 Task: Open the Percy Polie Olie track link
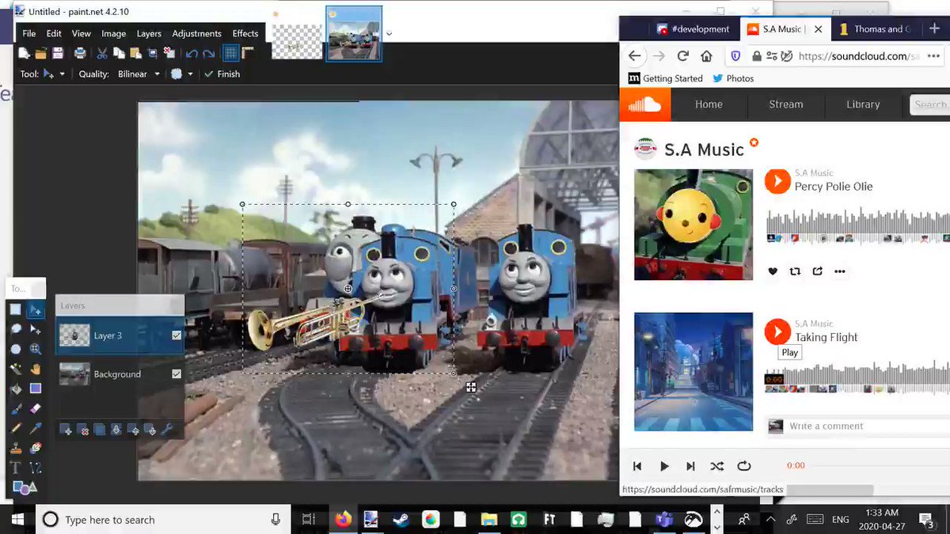(x=834, y=187)
